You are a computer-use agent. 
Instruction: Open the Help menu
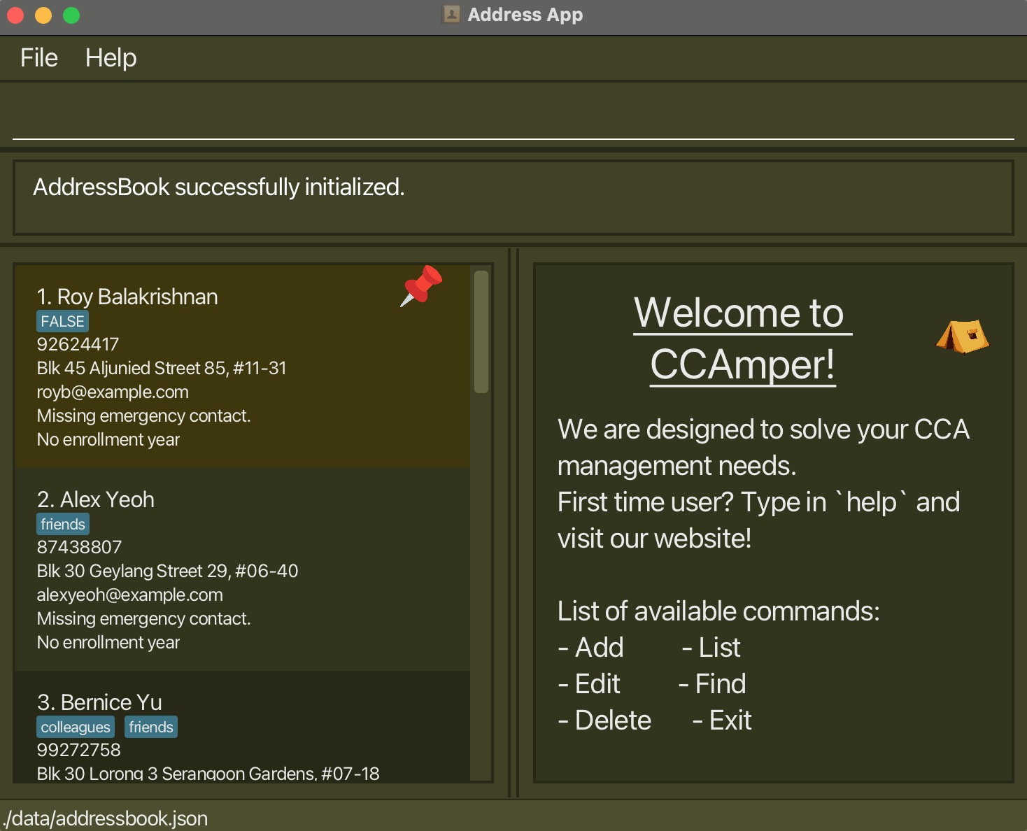point(111,58)
